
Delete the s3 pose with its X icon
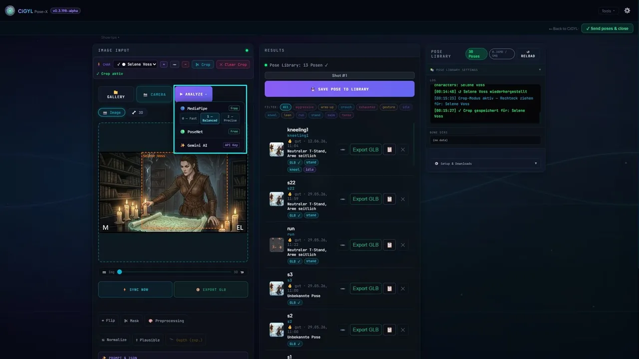[403, 288]
